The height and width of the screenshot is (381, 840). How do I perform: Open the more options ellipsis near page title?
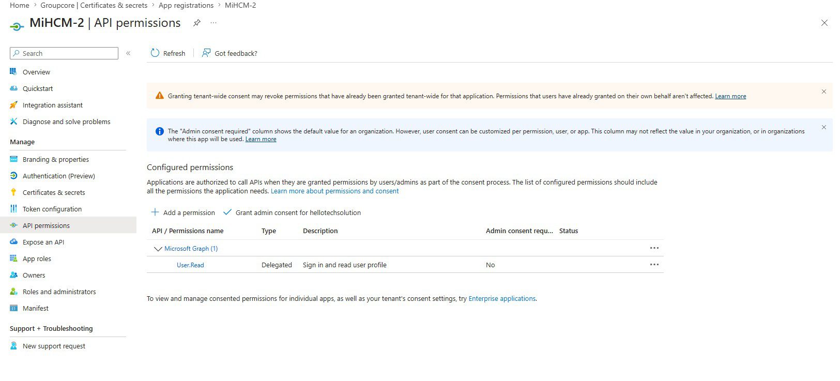pos(213,23)
